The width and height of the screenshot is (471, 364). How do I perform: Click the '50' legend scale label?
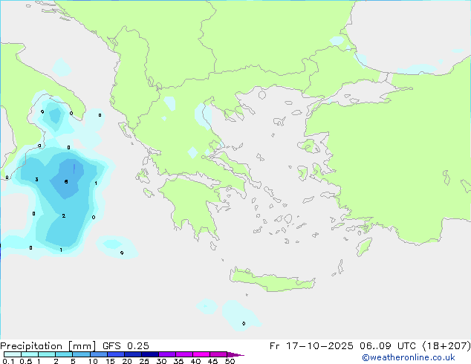[x=230, y=361]
